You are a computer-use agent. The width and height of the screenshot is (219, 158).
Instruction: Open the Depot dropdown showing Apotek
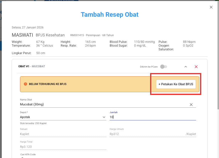pos(63,117)
